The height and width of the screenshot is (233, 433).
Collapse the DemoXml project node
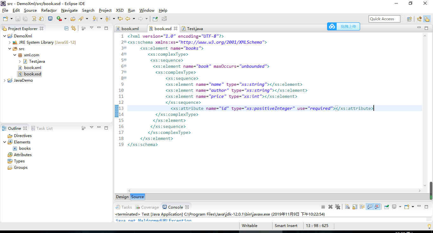click(x=4, y=36)
